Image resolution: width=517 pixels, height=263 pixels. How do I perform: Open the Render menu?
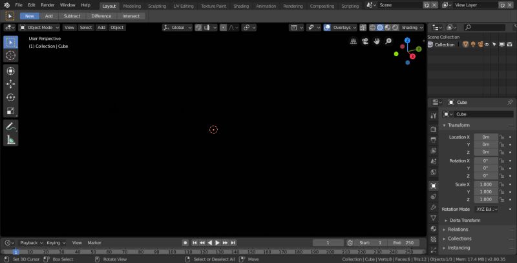(x=47, y=5)
